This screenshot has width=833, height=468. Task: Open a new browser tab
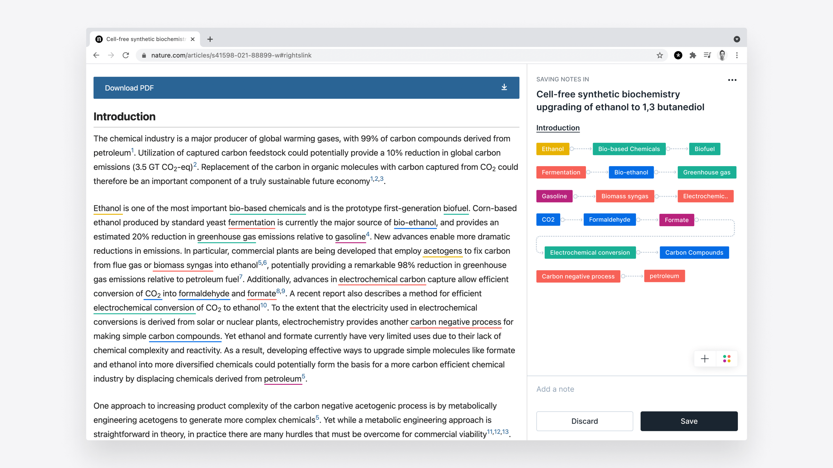[x=210, y=39]
